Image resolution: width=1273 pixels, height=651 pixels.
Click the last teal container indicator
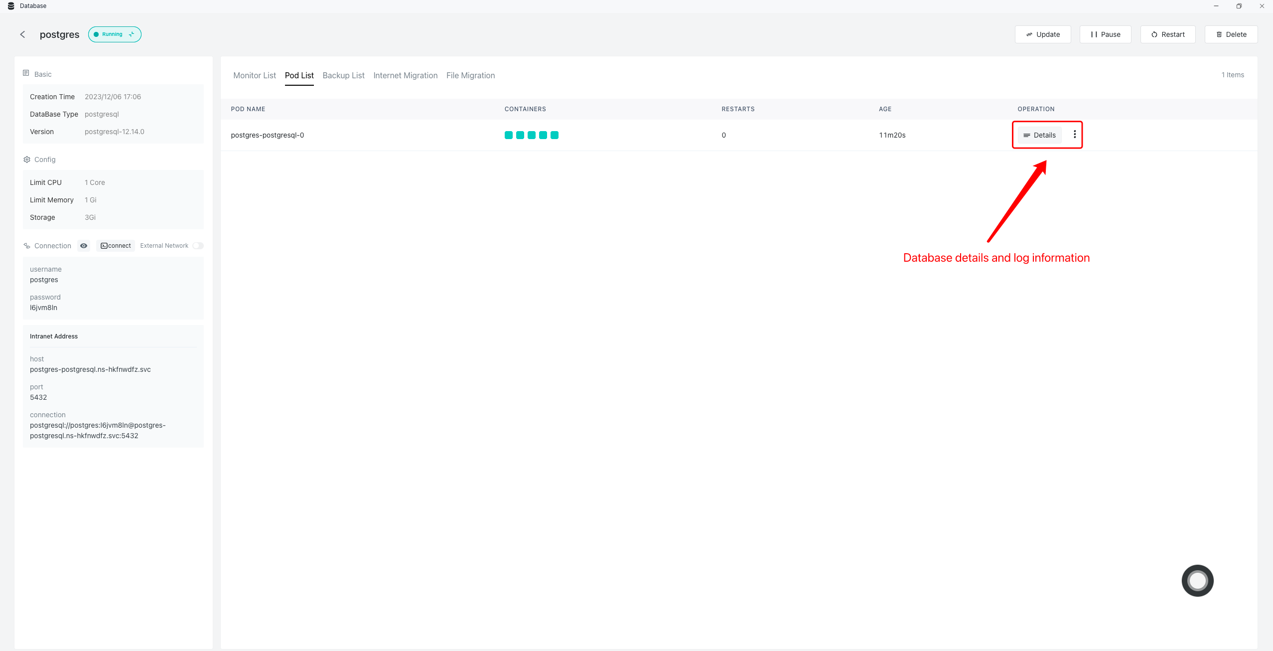point(555,135)
